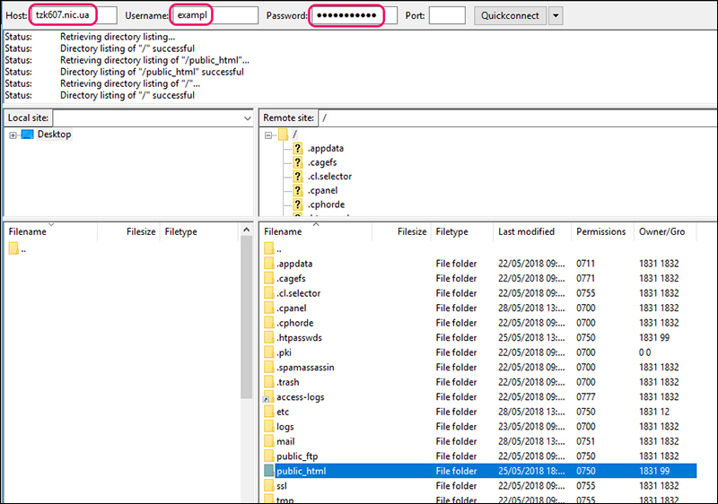
Task: Sort remote files by Filesize column
Action: click(x=411, y=231)
